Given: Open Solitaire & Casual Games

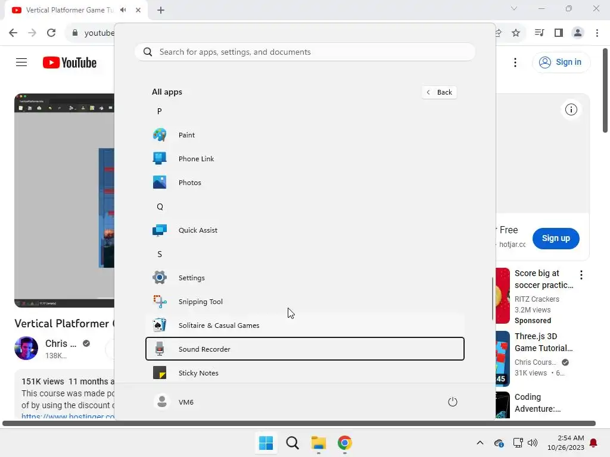Looking at the screenshot, I should pyautogui.click(x=304, y=325).
